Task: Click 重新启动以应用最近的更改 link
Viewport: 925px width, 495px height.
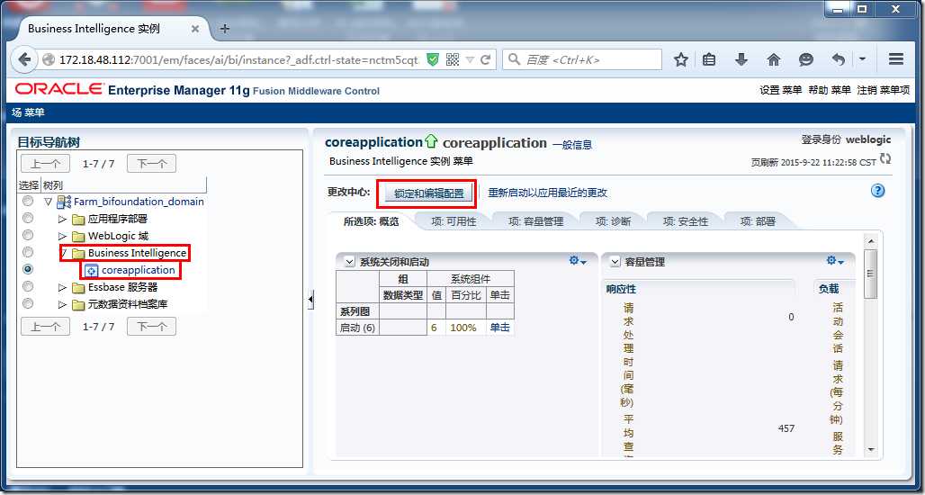Action: click(x=547, y=193)
